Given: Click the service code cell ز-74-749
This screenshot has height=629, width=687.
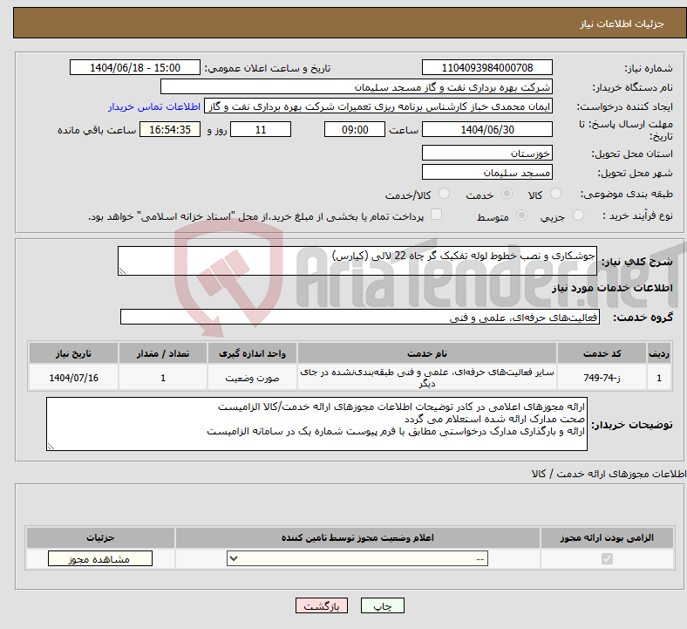Looking at the screenshot, I should (602, 378).
